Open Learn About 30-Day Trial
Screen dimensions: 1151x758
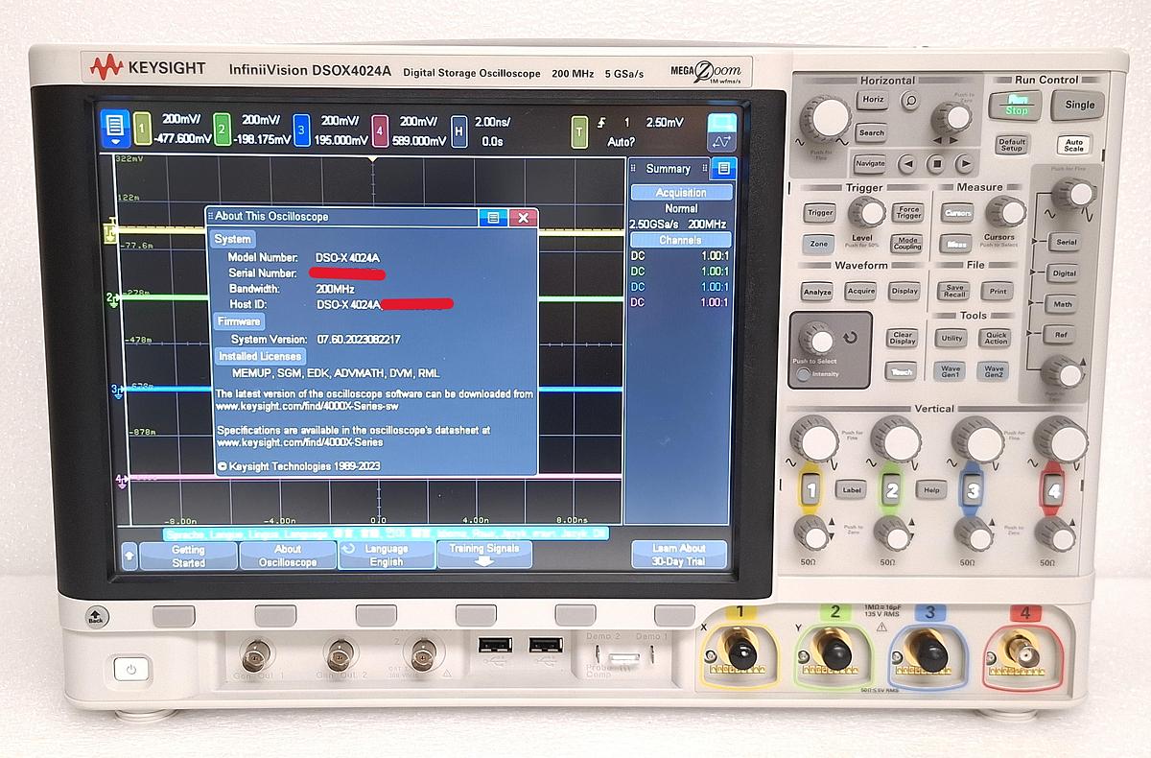680,553
